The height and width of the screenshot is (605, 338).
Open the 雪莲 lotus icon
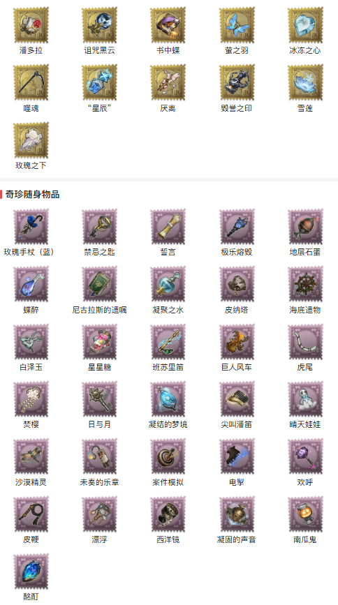click(305, 82)
